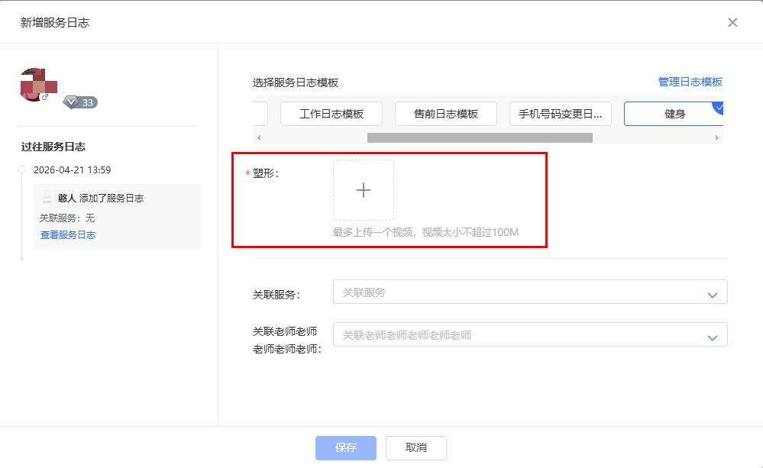Click the VIP level 33 badge
The width and height of the screenshot is (763, 468).
[x=81, y=102]
